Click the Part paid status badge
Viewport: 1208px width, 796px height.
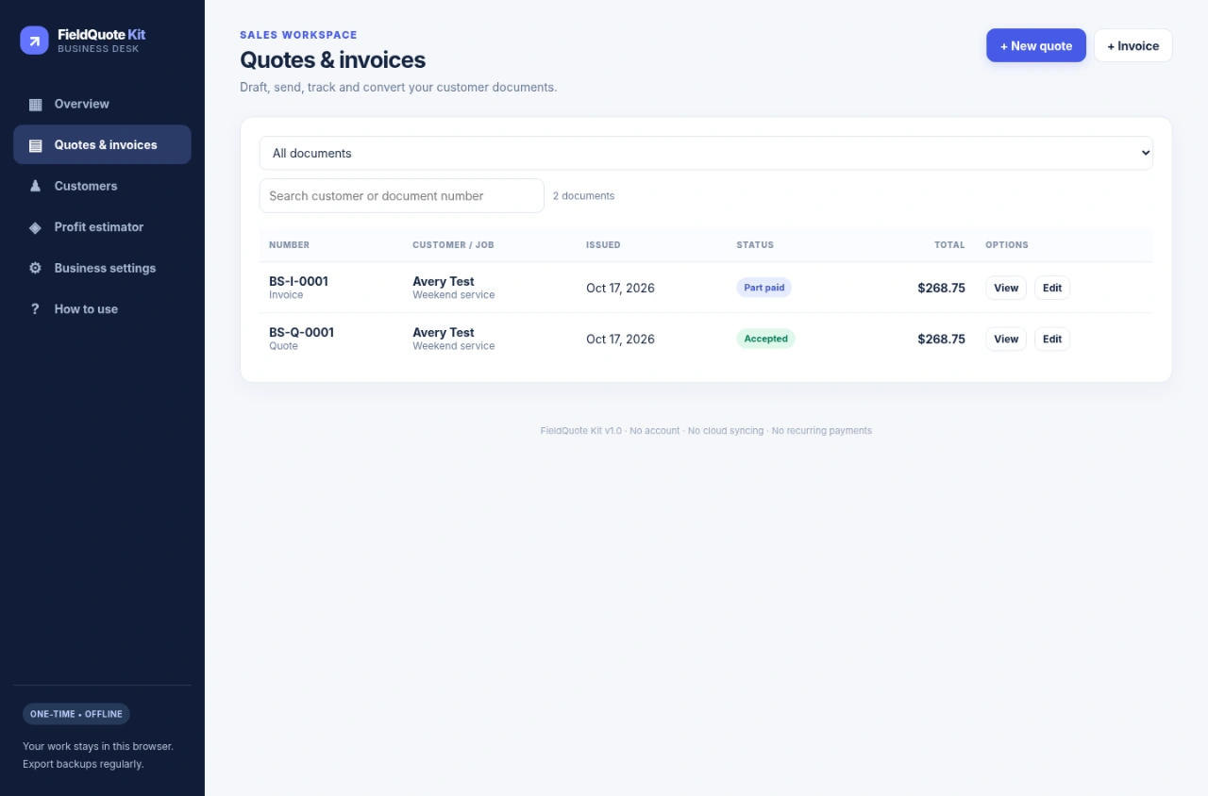764,288
